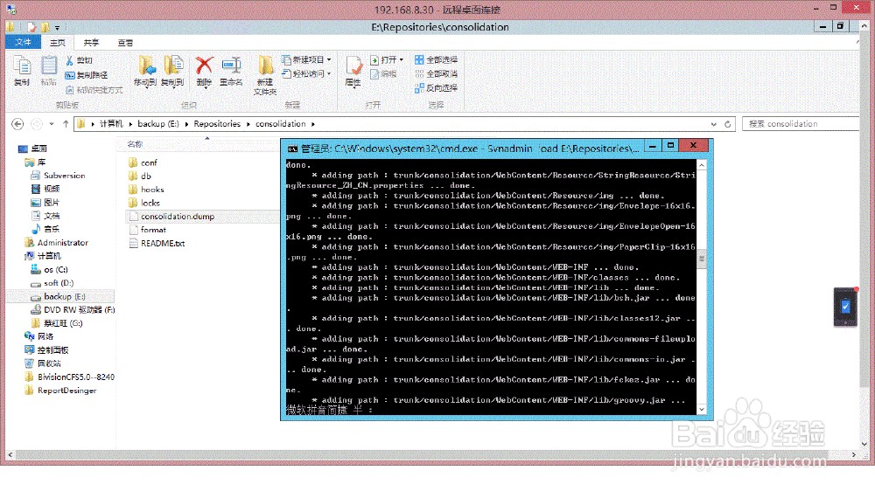Click Select none (全部取消)
Screen dimensions: 875x491
(436, 73)
